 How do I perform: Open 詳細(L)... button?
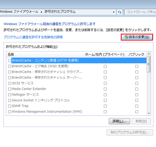[119, 121]
